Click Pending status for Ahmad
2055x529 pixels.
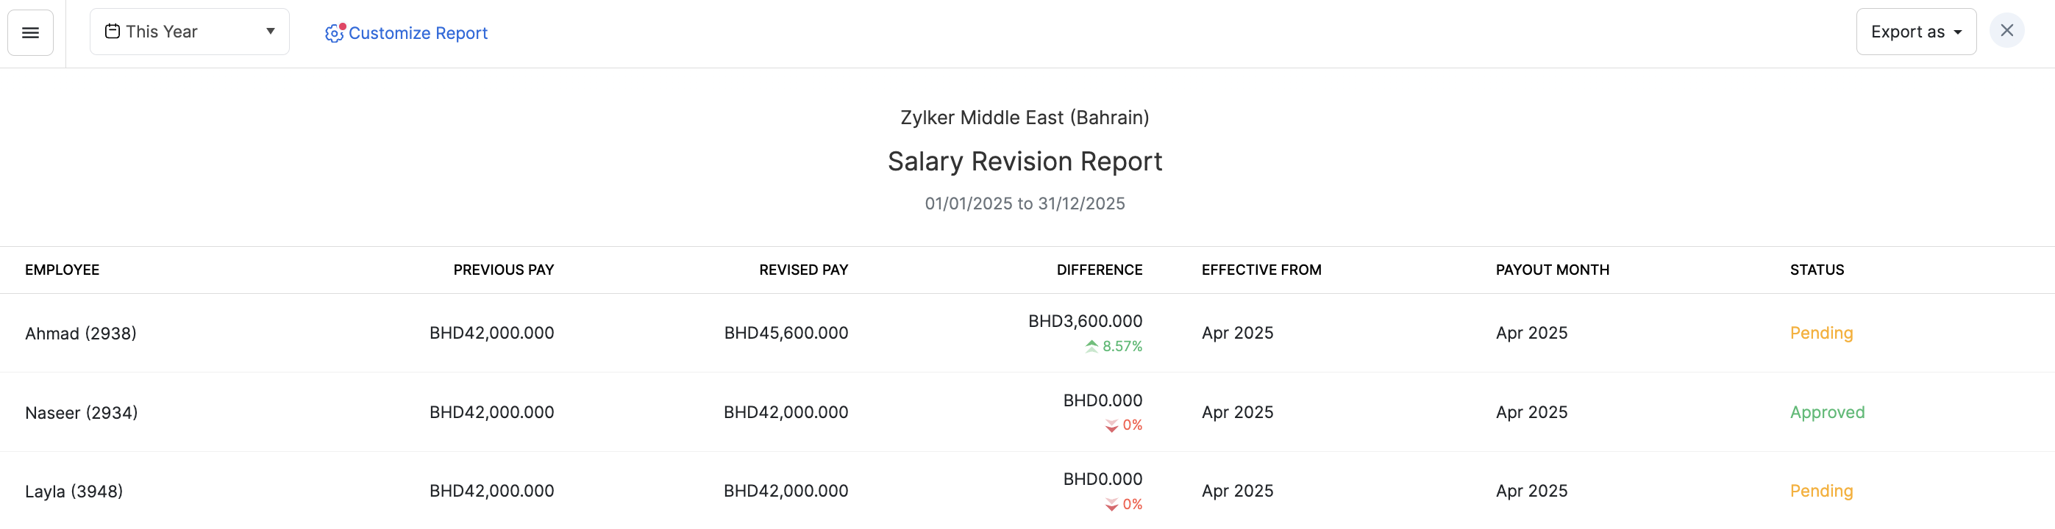(1820, 333)
